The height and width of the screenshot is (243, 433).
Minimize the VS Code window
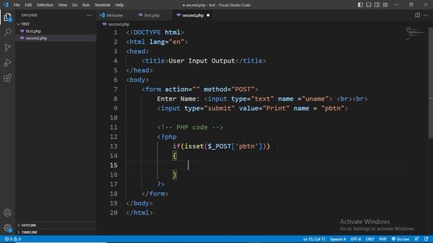396,5
